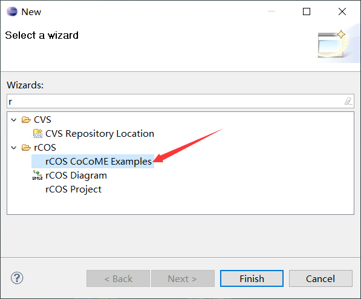This screenshot has height=299, width=361.
Task: Select CVS Repository Location entry
Action: click(99, 134)
